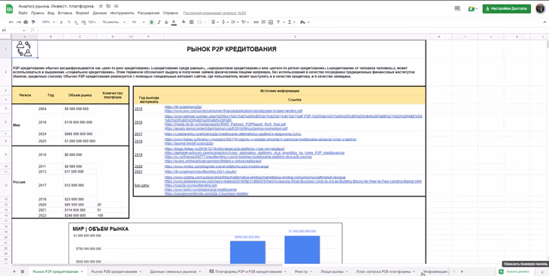Open the user account avatar
Viewport: 549px width, 276px height.
(540, 9)
